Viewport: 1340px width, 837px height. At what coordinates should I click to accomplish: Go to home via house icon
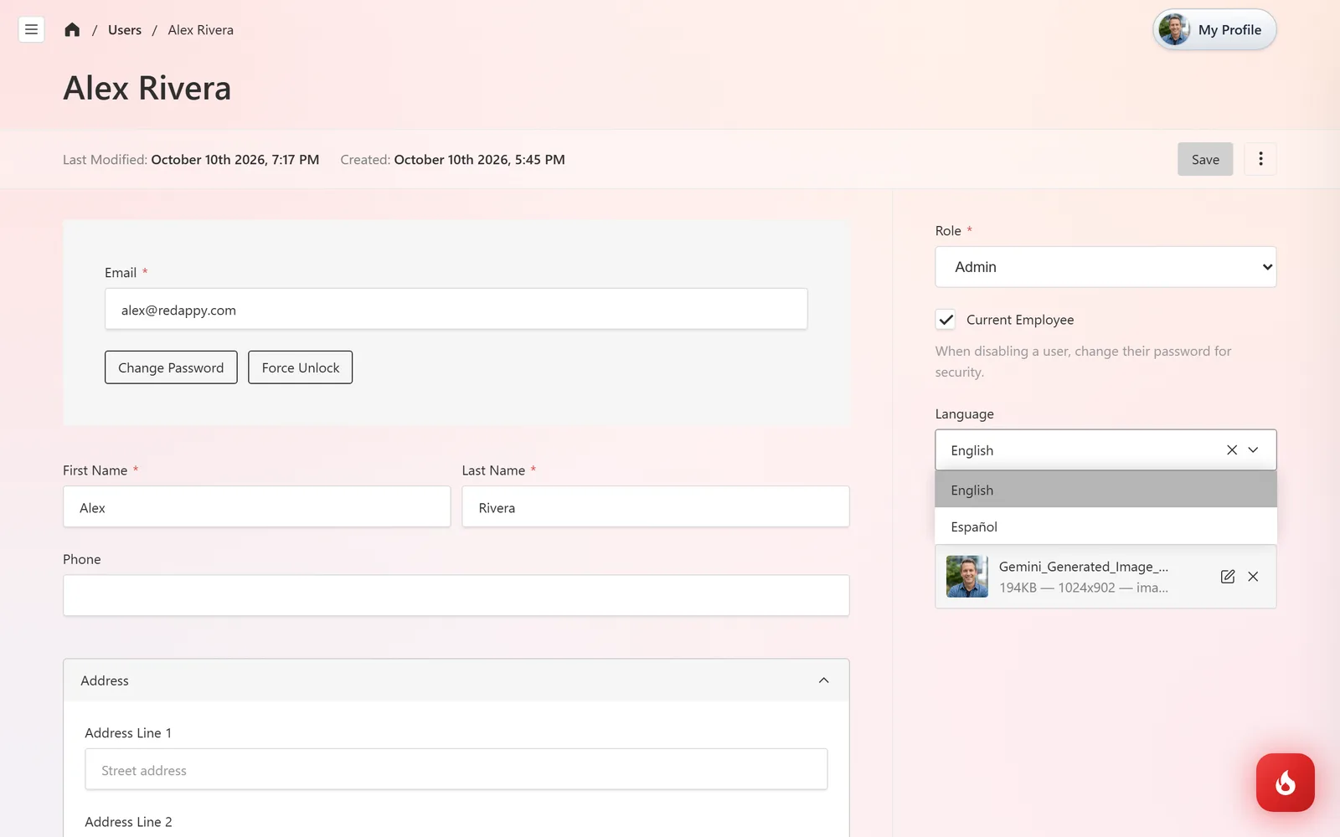pyautogui.click(x=72, y=30)
